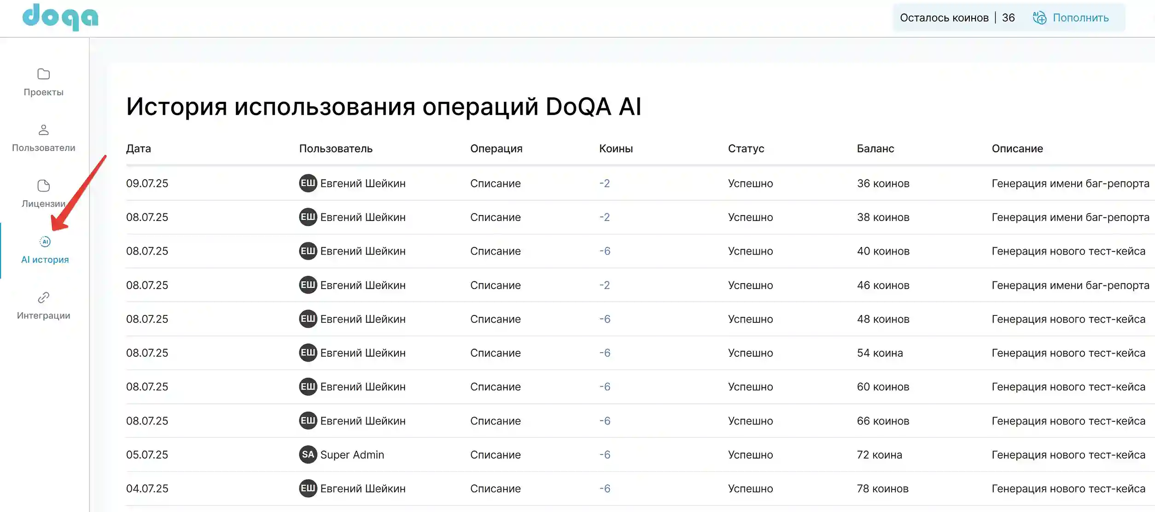Open the Лицензии sidebar icon
Screen dimensions: 1155x512
tap(43, 186)
